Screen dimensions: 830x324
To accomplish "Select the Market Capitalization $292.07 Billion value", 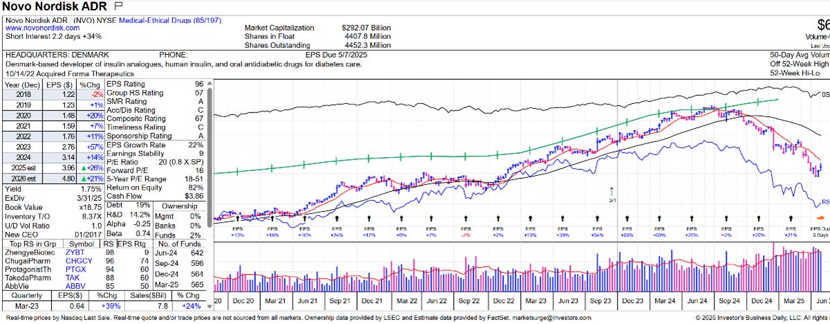I will pos(366,28).
